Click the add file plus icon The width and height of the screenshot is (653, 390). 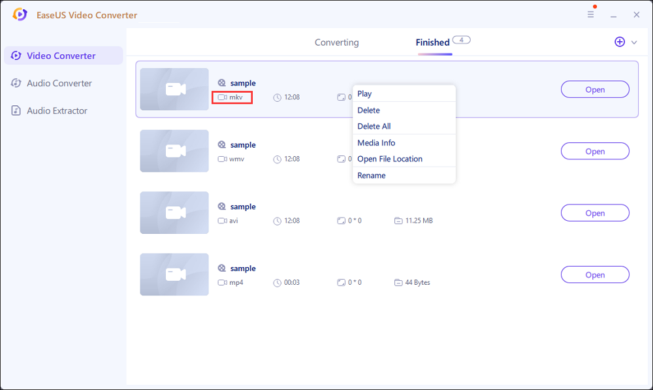point(620,42)
